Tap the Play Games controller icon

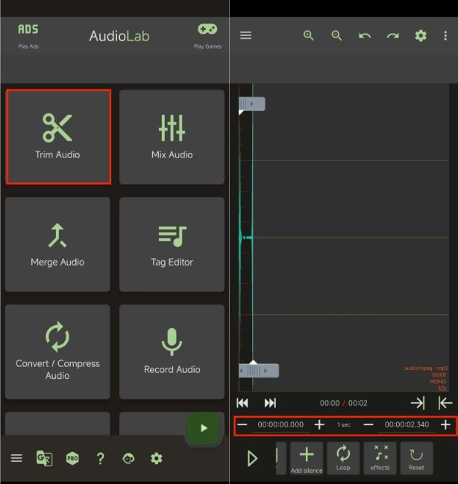coord(207,36)
